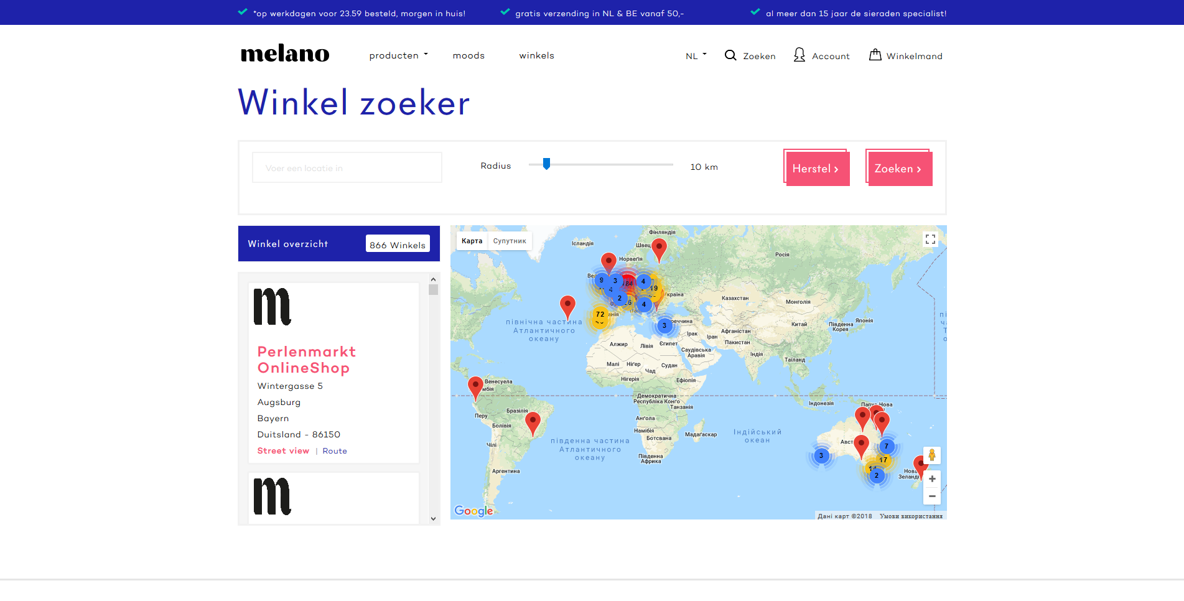Expand the NL language selector
Viewport: 1184px width, 601px height.
click(x=696, y=56)
